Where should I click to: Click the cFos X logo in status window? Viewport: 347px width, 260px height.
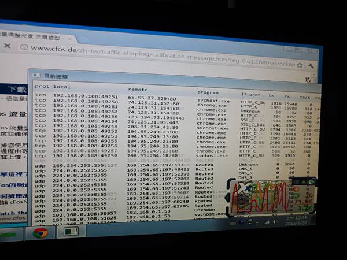coord(243,188)
